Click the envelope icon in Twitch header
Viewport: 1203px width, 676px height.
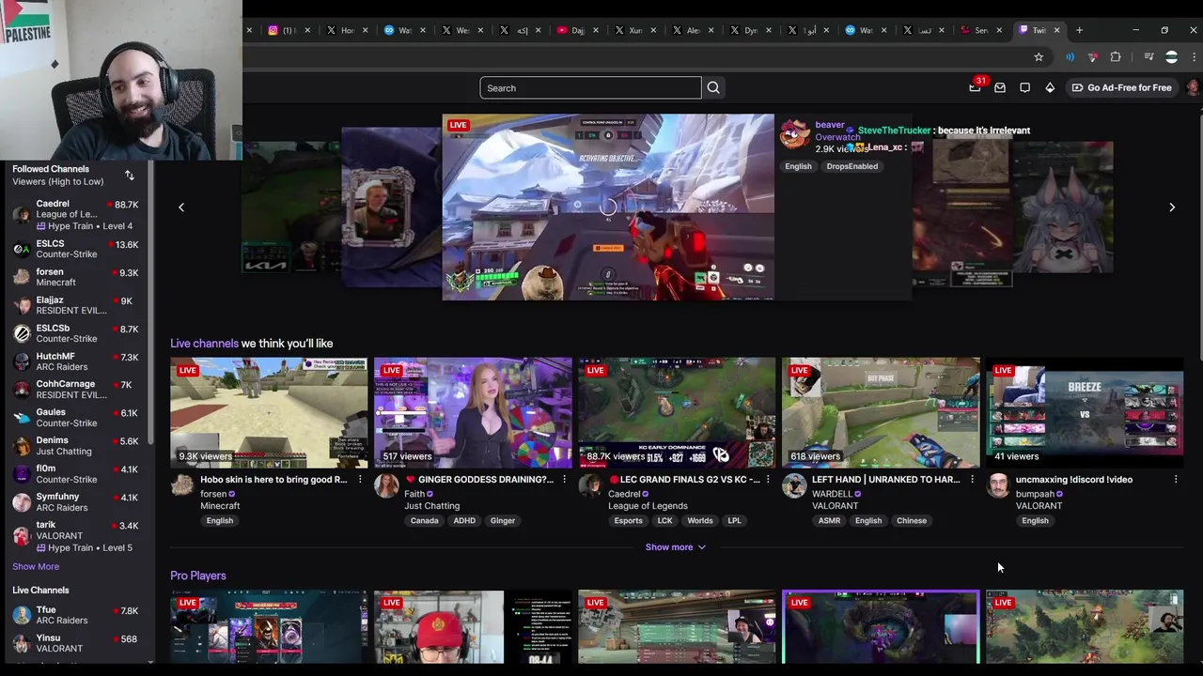pos(1000,87)
